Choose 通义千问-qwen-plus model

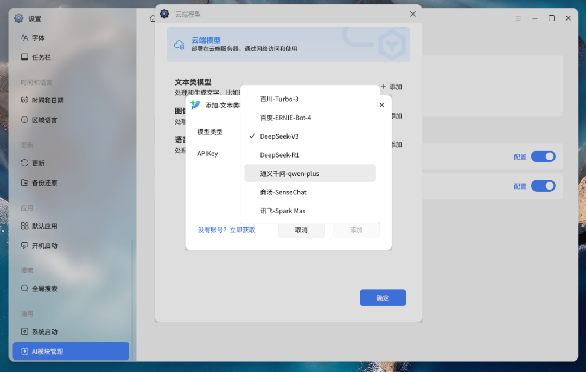point(310,173)
